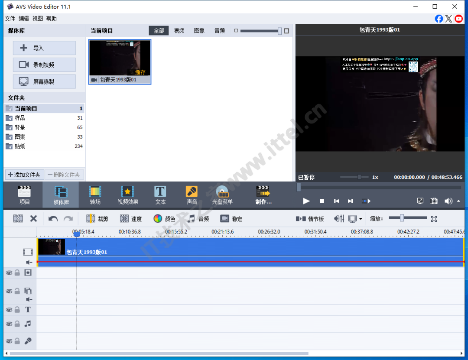The height and width of the screenshot is (360, 468).
Task: Open the 颜色 color correction tool
Action: 164,219
